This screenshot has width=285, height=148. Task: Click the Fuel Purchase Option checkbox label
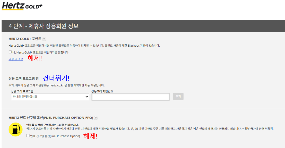pos(55,136)
